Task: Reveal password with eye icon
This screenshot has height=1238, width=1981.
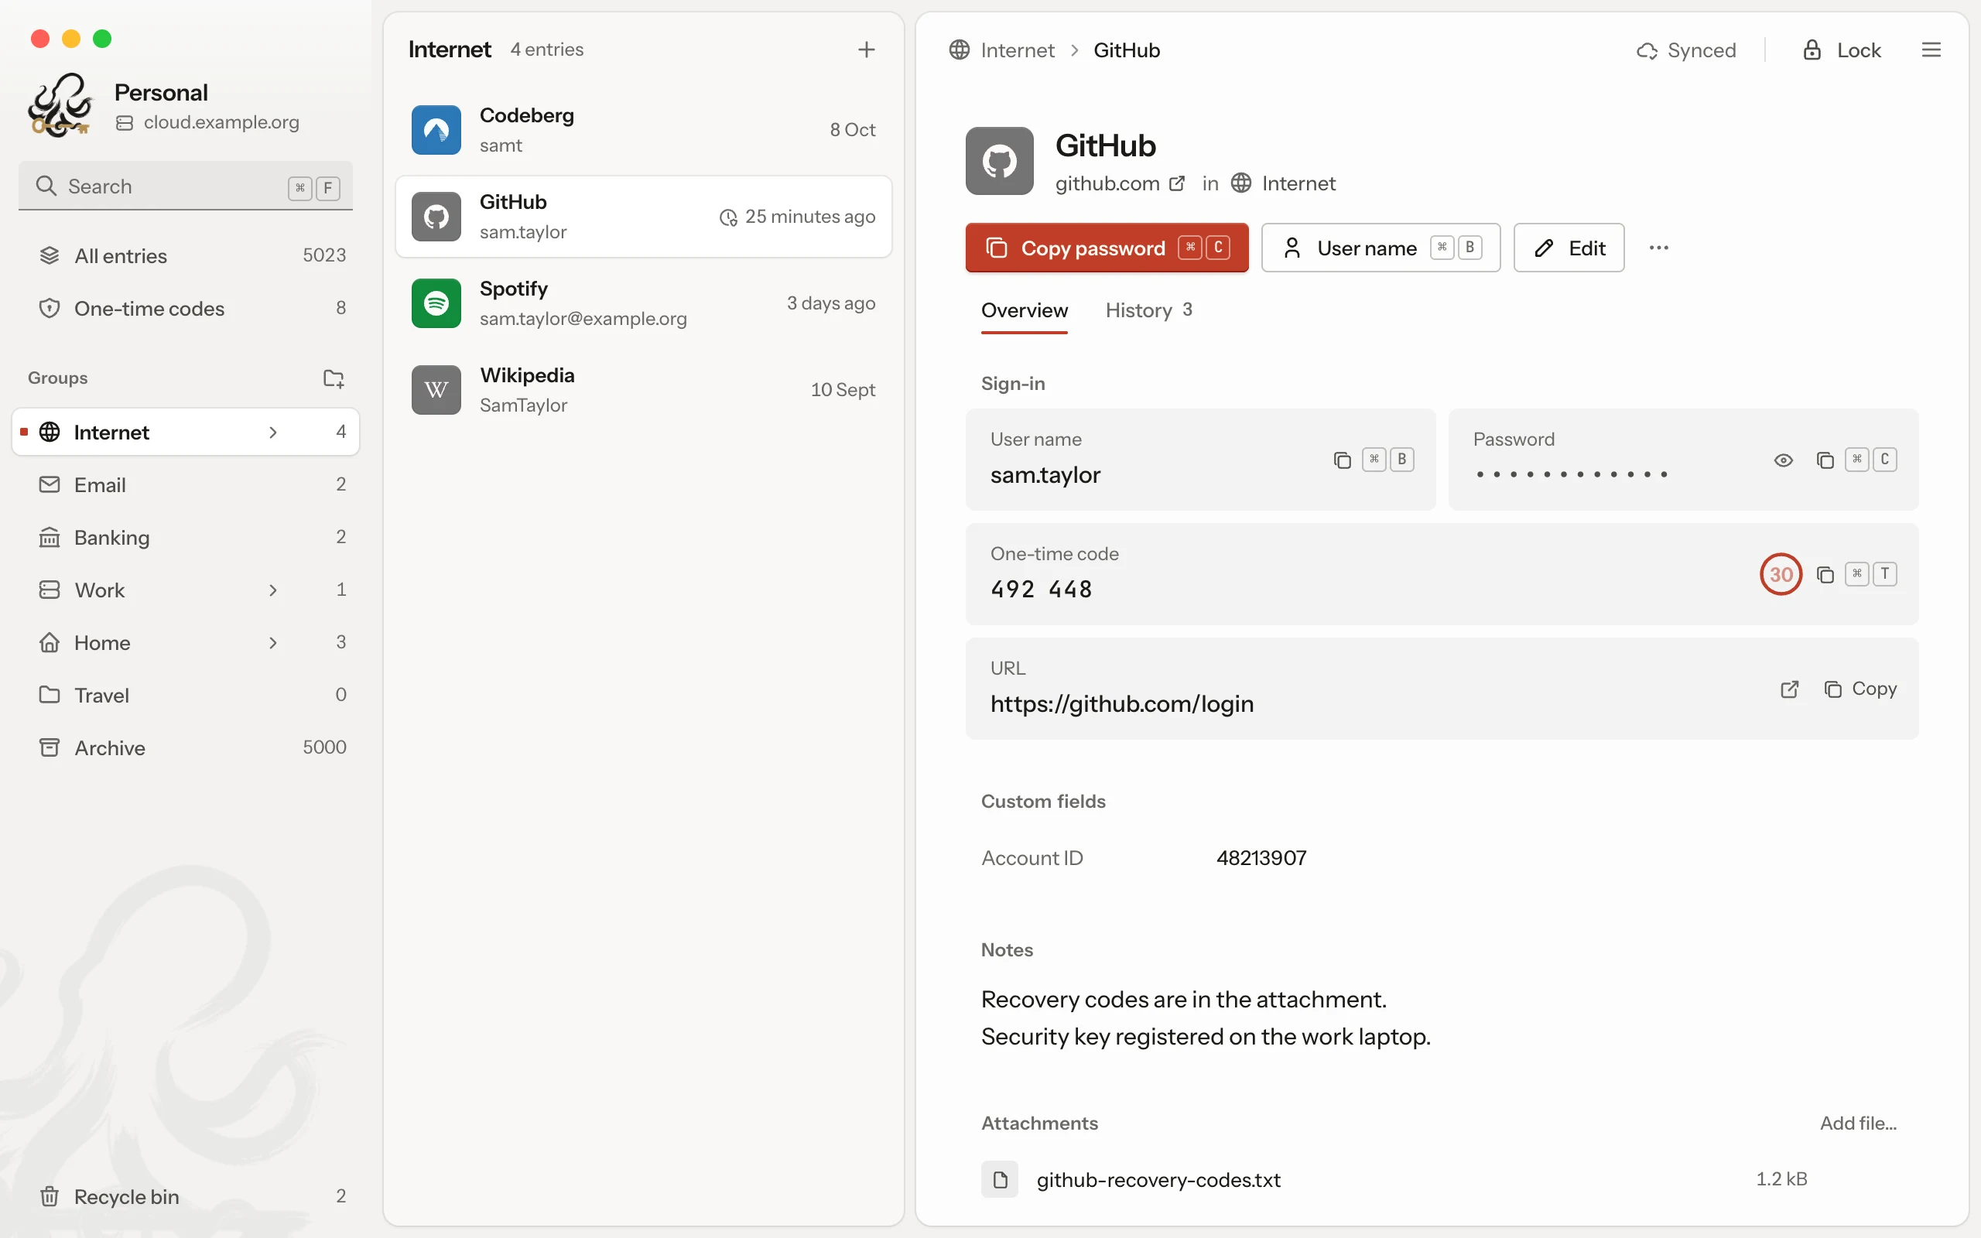Action: point(1783,460)
